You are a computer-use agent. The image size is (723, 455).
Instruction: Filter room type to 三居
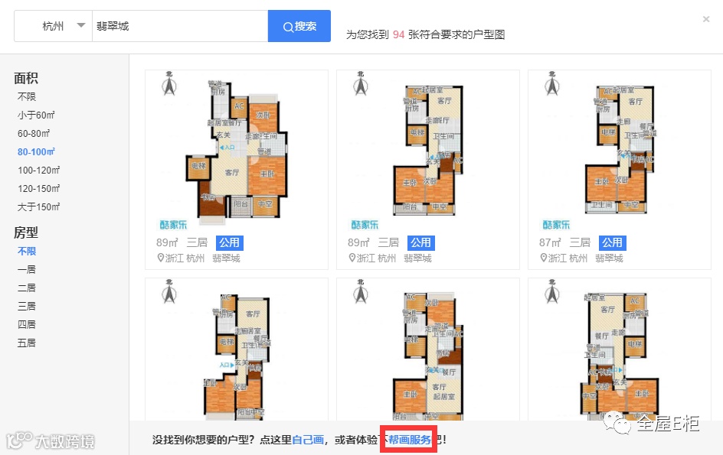point(27,306)
